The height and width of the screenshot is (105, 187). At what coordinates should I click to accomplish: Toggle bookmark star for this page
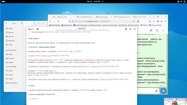click(x=138, y=21)
